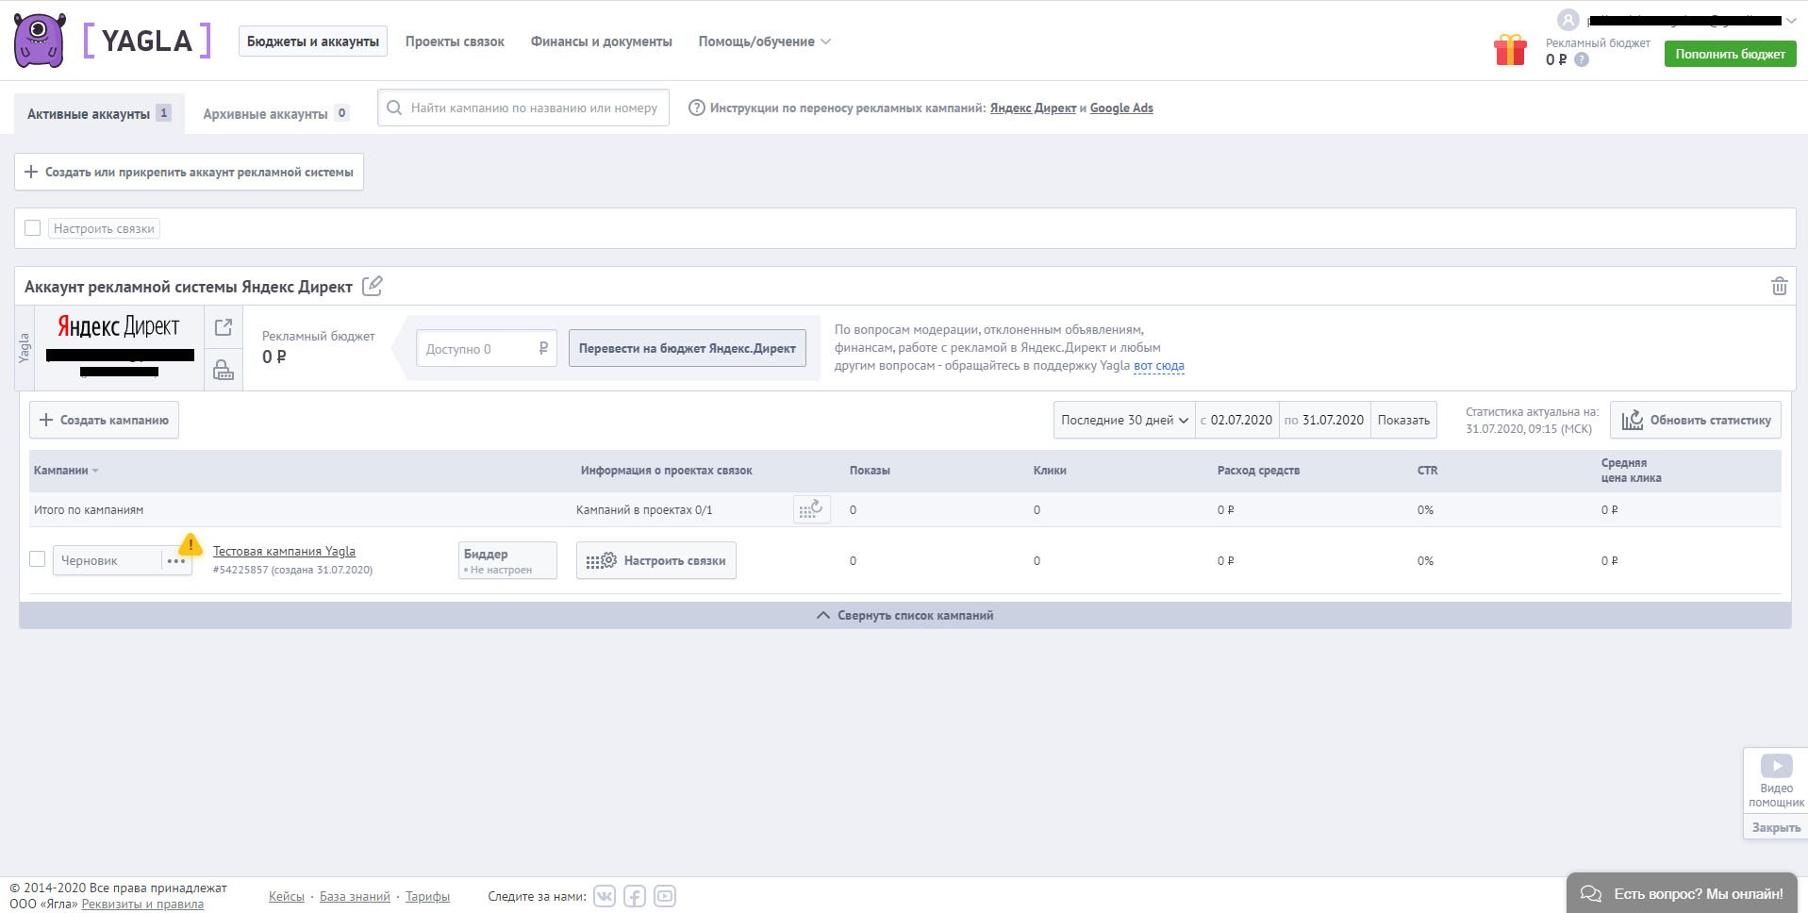Open user account dropdown arrow
The width and height of the screenshot is (1808, 913).
[1791, 20]
